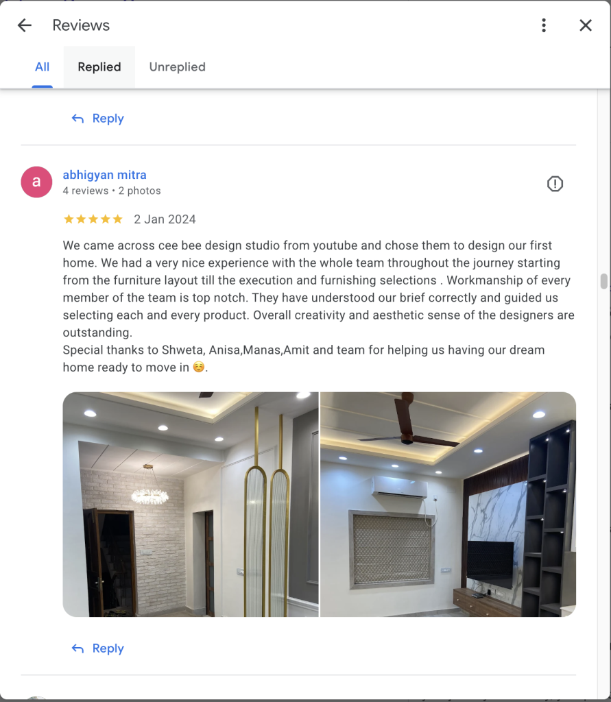This screenshot has width=611, height=702.
Task: Click the reply arrow icon under the tabs
Action: click(x=77, y=118)
